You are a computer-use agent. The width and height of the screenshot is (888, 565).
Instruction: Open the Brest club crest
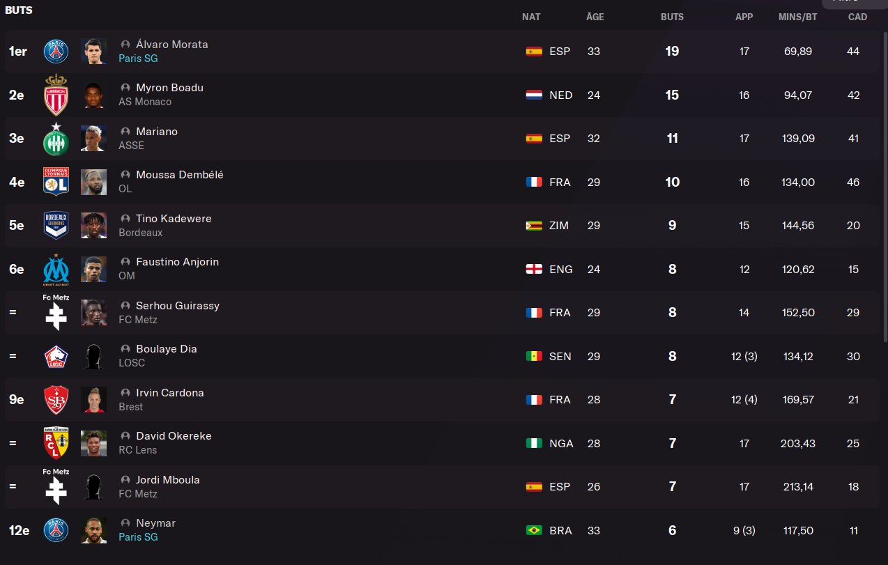(x=56, y=400)
